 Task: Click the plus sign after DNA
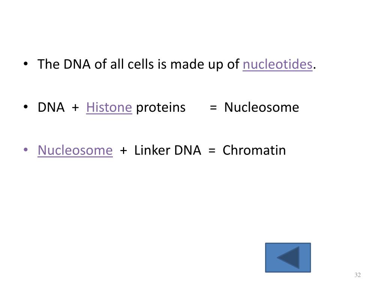click(x=75, y=108)
